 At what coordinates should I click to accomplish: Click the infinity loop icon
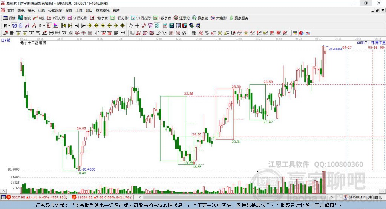pyautogui.click(x=308, y=33)
